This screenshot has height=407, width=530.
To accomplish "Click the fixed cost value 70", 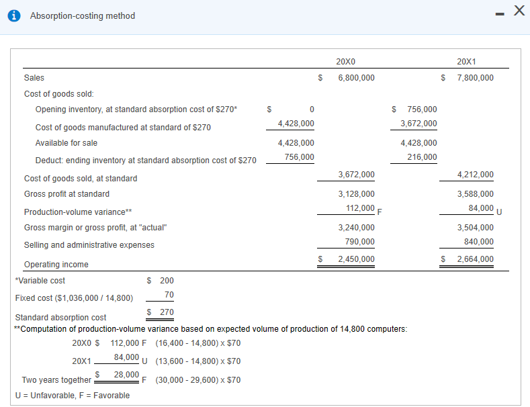I will click(169, 295).
